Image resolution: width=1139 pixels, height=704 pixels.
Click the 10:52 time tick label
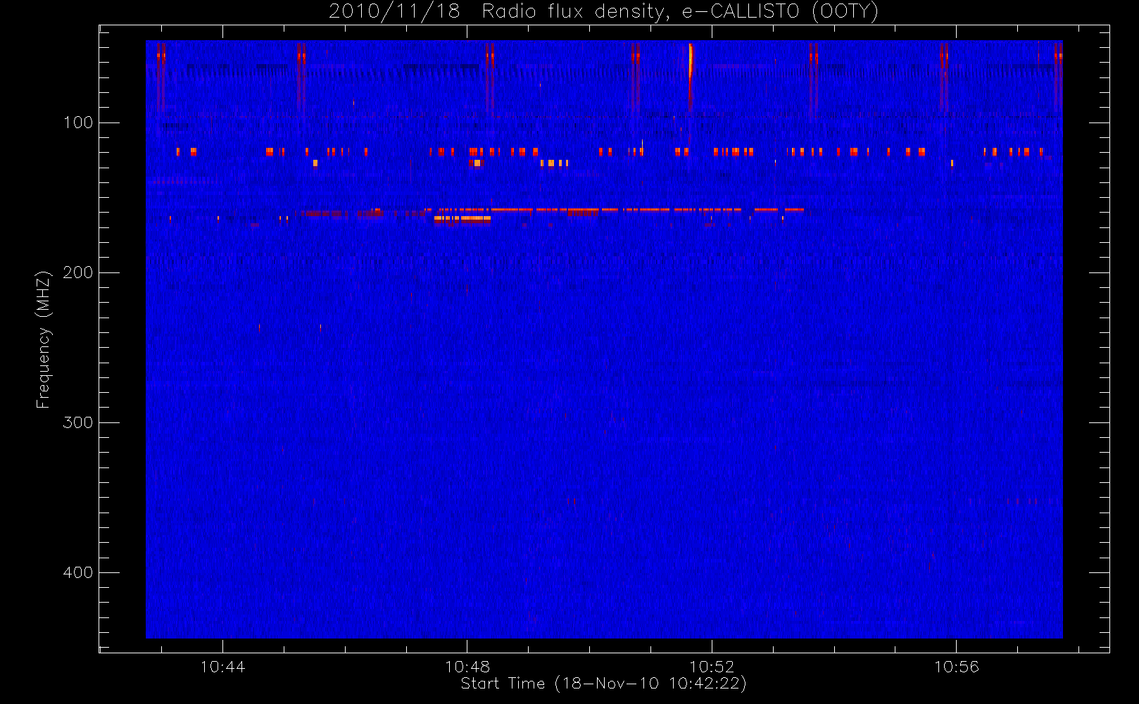coord(712,667)
